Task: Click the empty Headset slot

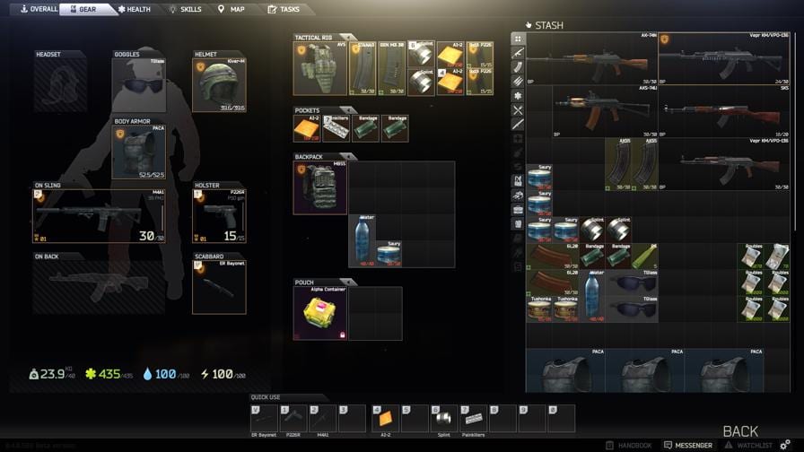Action: 59,84
